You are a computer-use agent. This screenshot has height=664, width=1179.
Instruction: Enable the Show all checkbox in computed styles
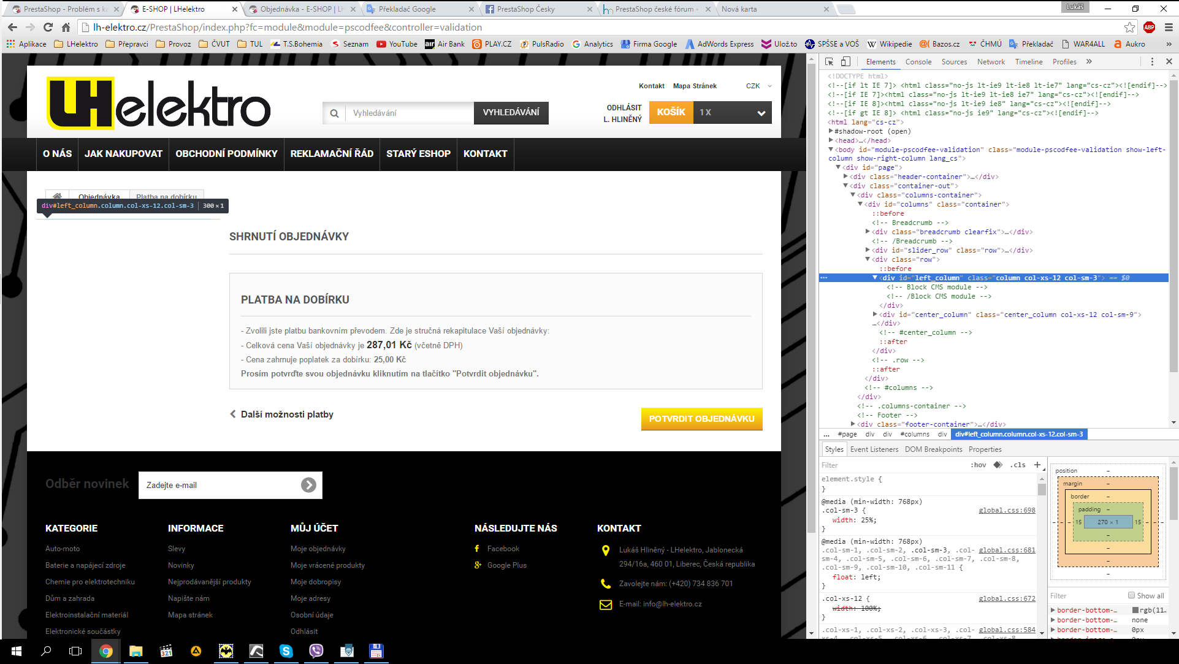[x=1131, y=595]
